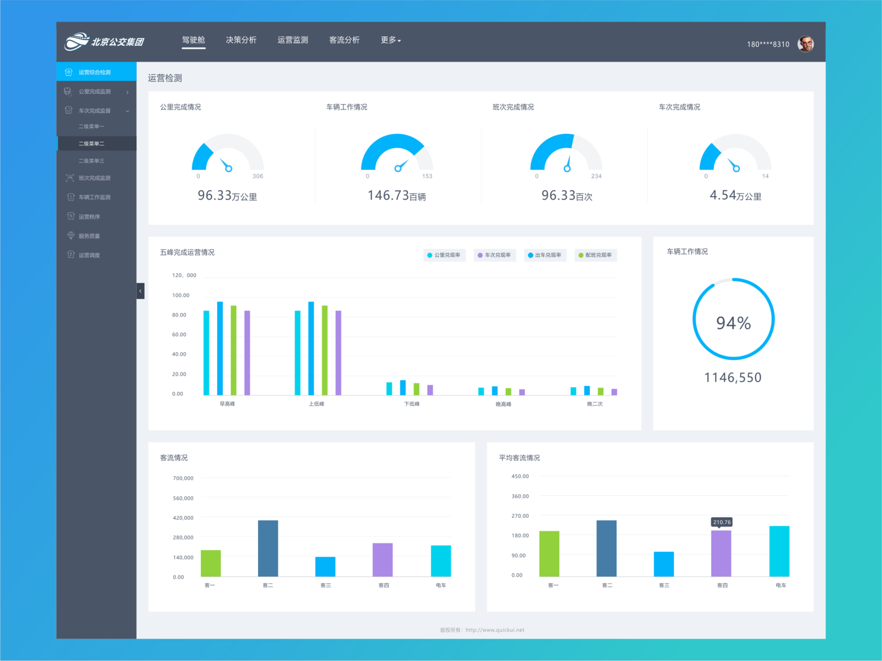The height and width of the screenshot is (661, 882).
Task: Toggle the 公里兑现率 legend item
Action: (x=444, y=255)
